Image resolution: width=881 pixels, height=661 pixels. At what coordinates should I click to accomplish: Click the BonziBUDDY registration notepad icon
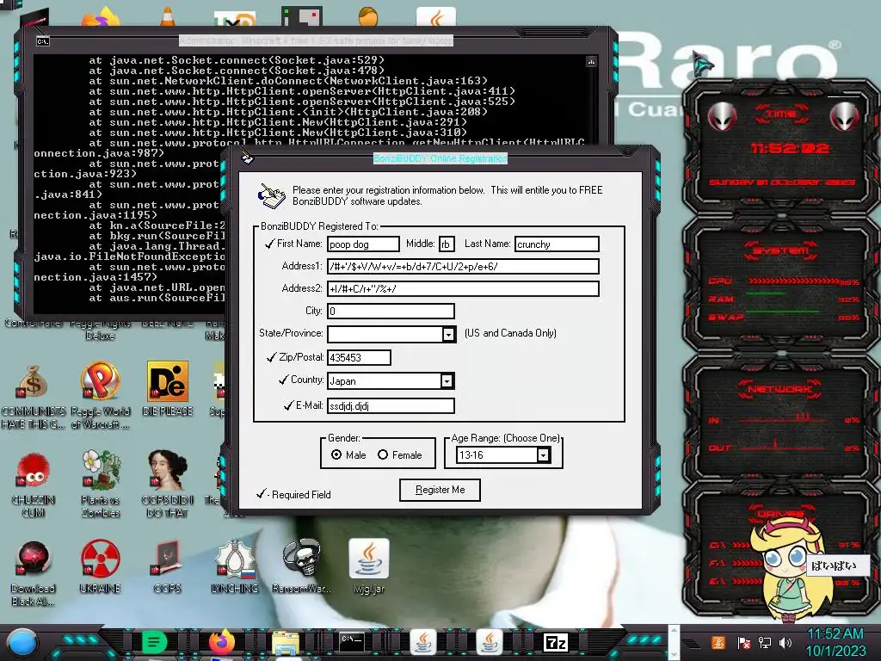(271, 195)
